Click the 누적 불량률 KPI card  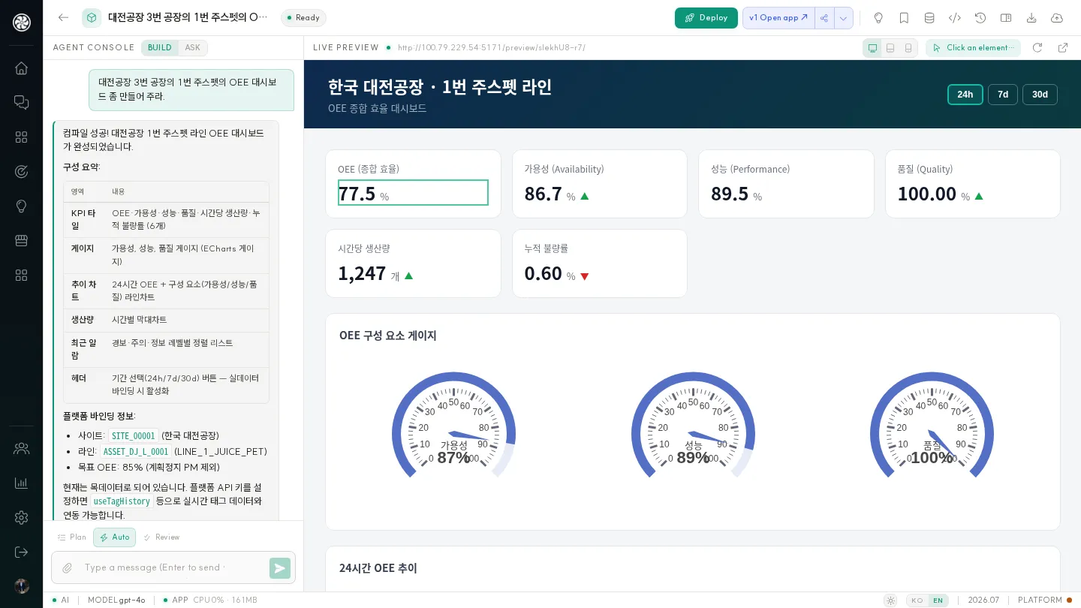[600, 263]
